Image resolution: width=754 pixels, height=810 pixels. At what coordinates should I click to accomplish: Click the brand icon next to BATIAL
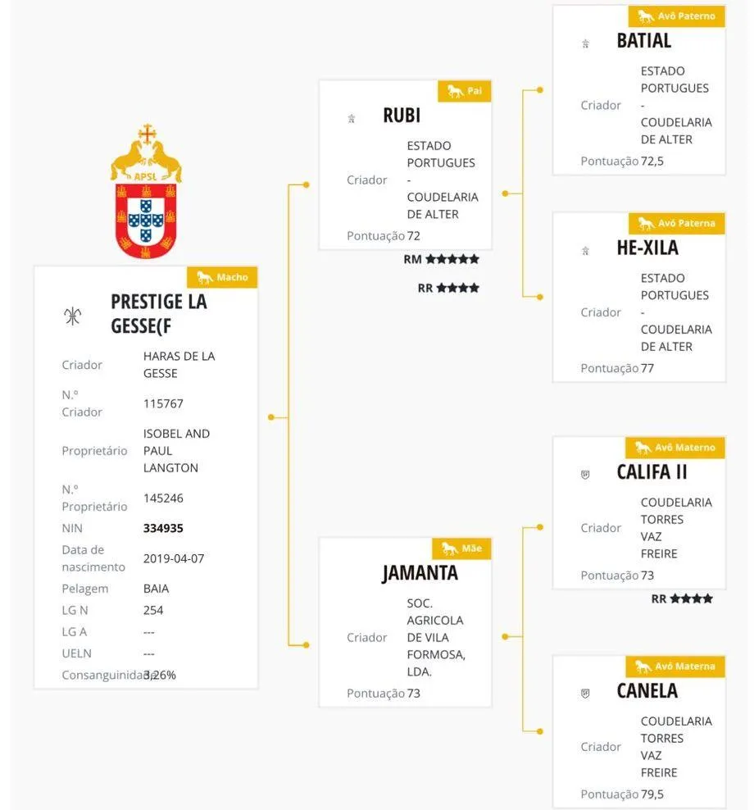click(586, 44)
